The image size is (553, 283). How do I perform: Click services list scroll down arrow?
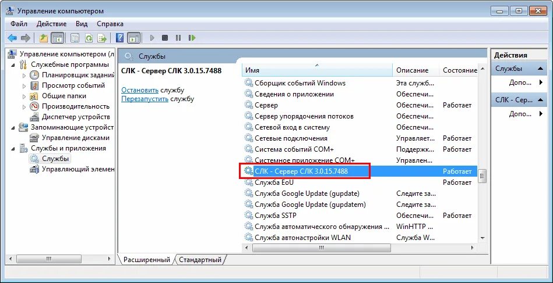pos(482,238)
